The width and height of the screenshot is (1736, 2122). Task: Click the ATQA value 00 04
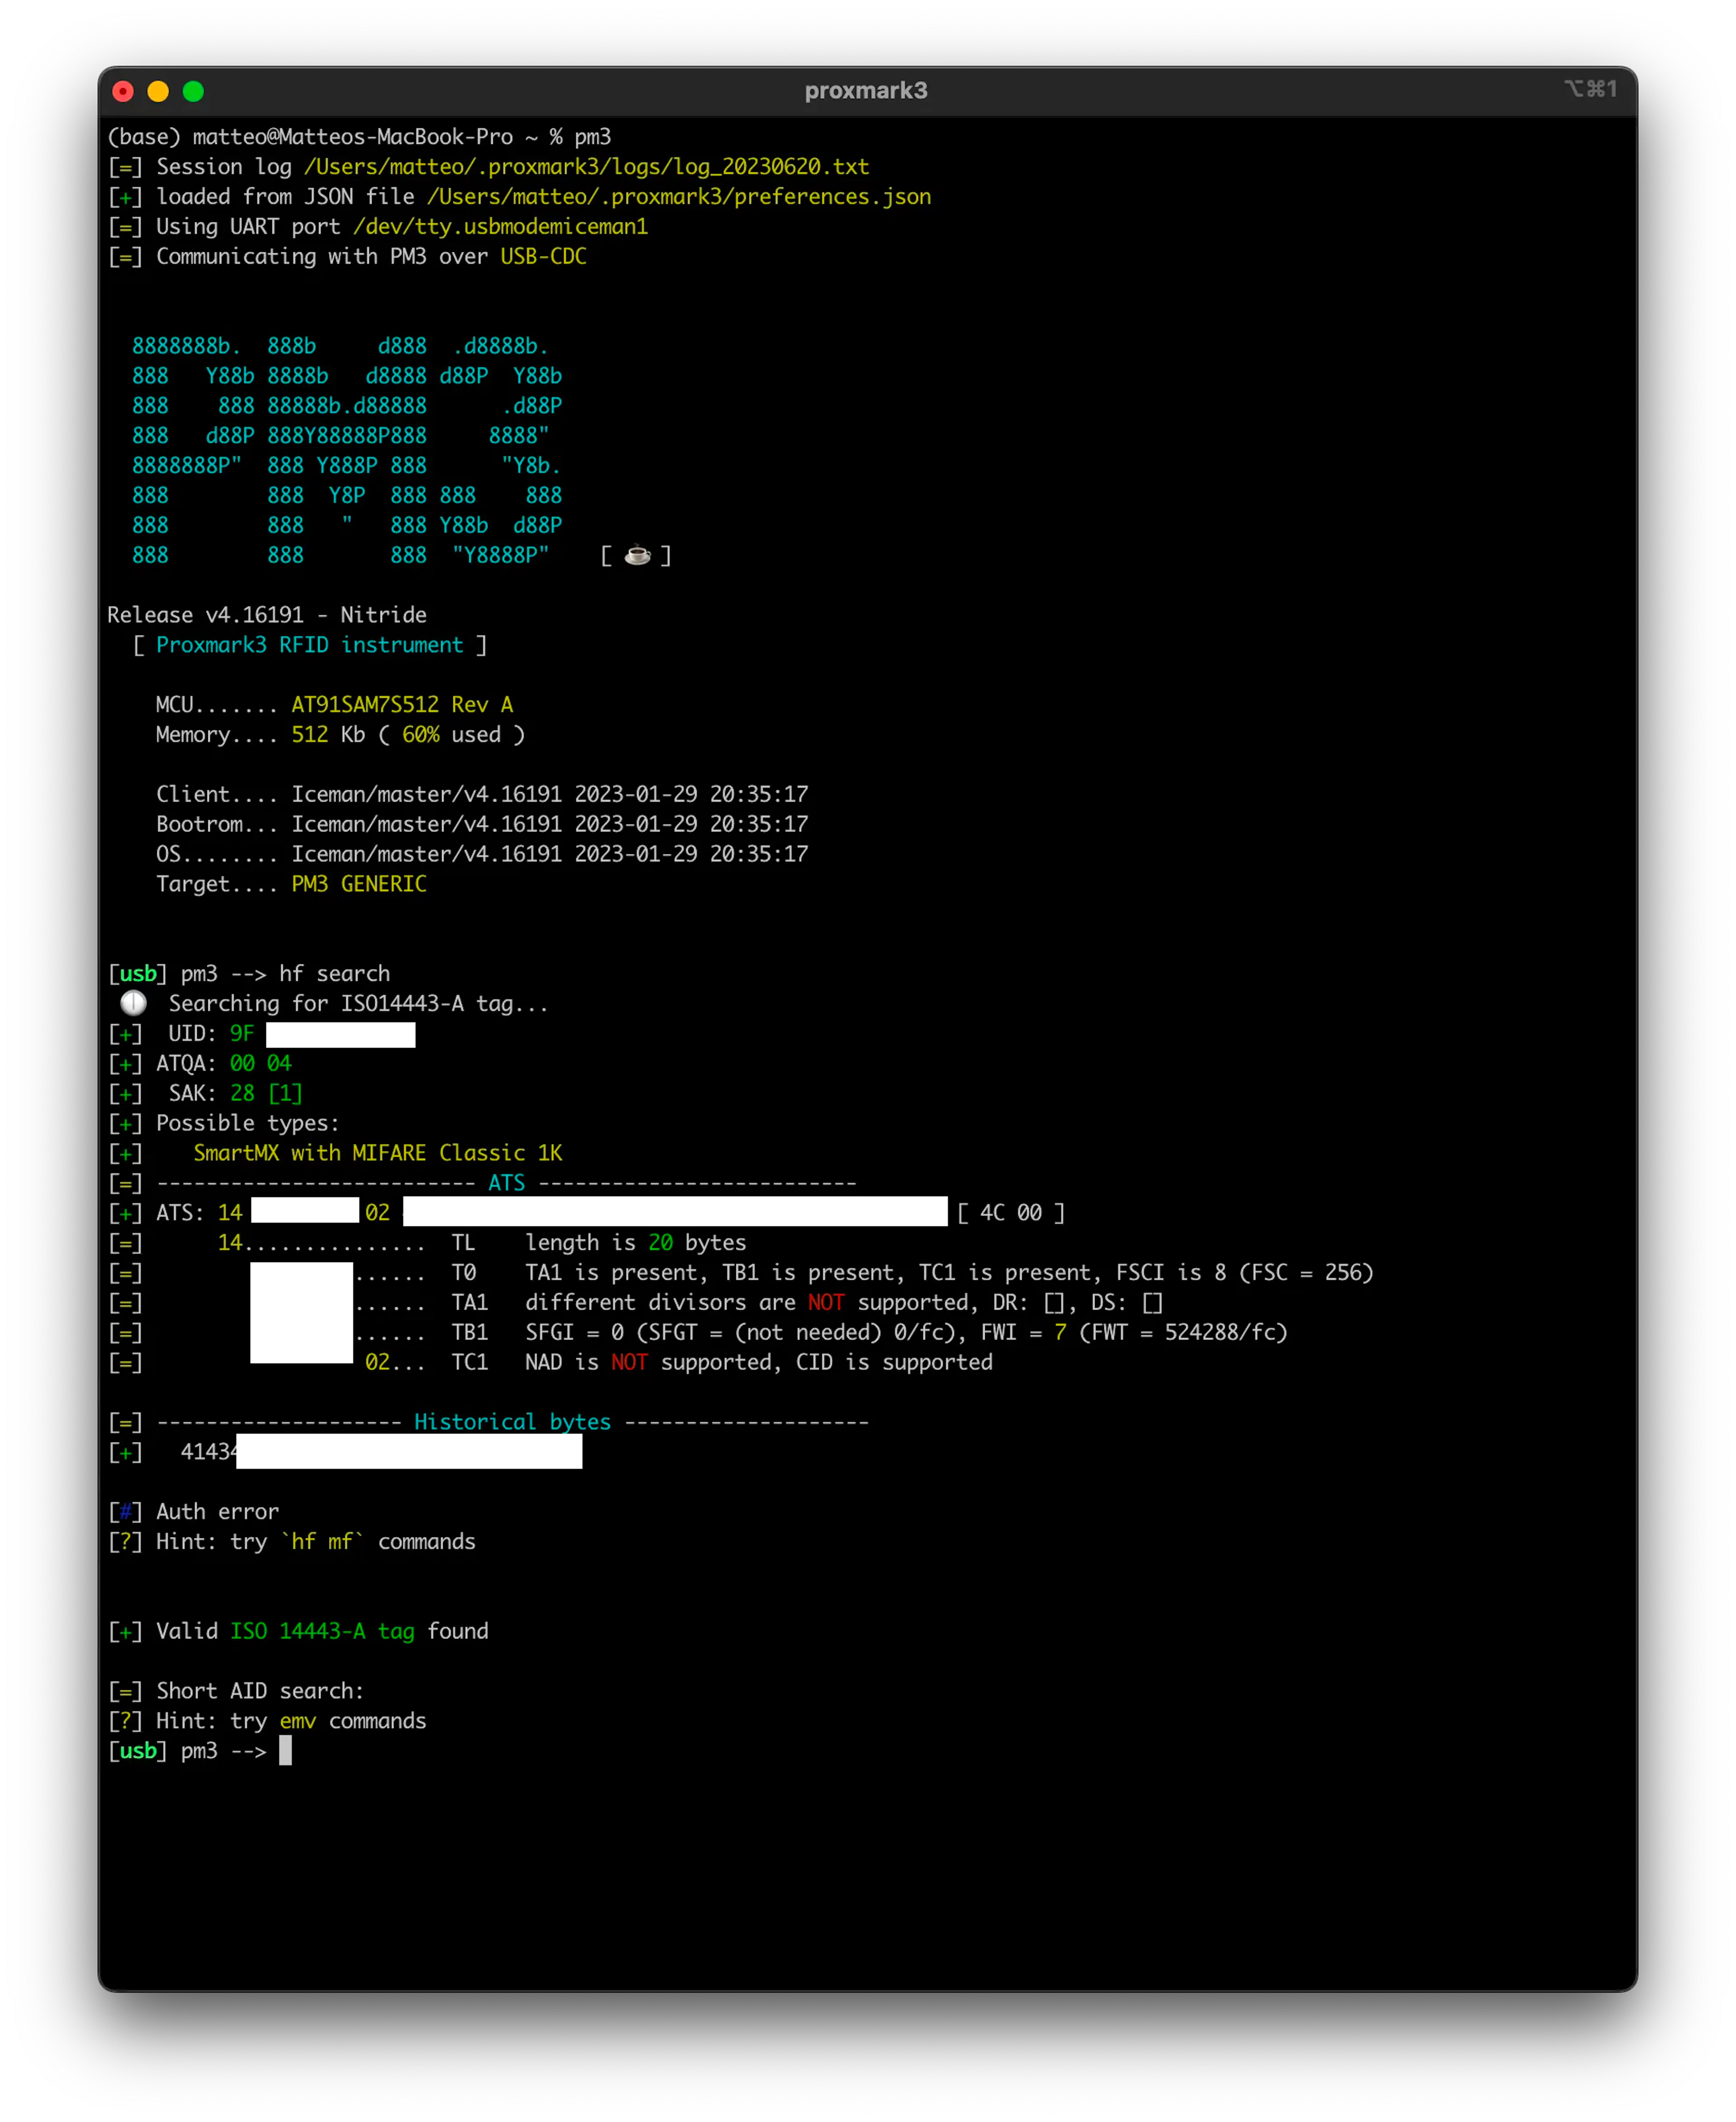261,1063
